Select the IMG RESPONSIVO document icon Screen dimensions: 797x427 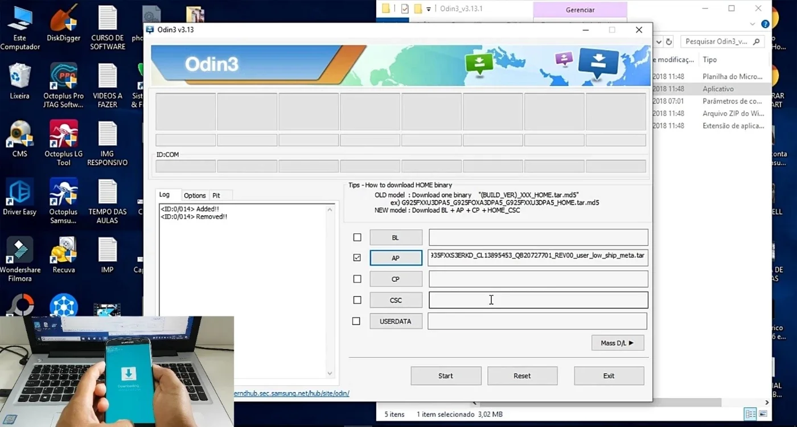[108, 143]
